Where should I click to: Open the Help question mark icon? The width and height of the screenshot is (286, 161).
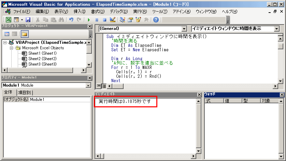coord(156,20)
